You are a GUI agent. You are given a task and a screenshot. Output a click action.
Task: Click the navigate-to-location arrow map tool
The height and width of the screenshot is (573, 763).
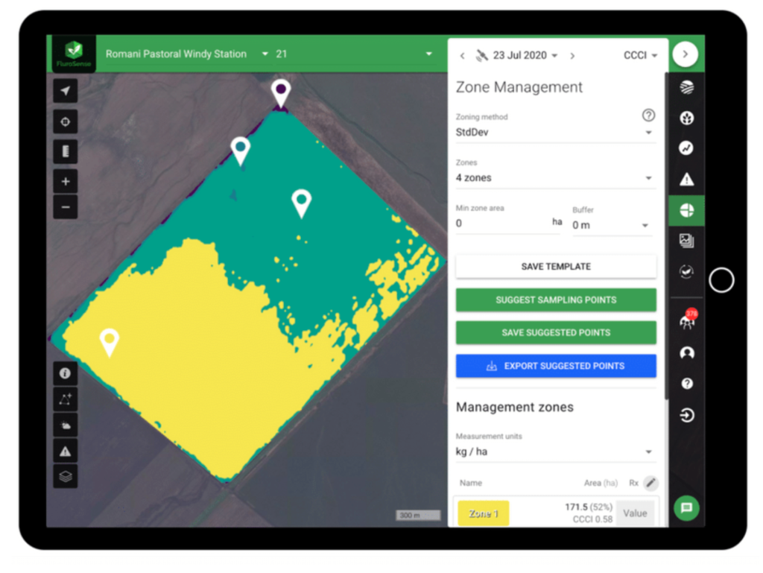[66, 90]
